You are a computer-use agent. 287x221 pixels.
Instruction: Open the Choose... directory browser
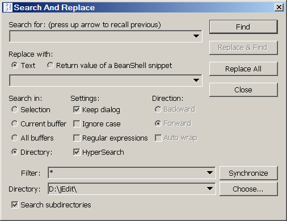248,189
